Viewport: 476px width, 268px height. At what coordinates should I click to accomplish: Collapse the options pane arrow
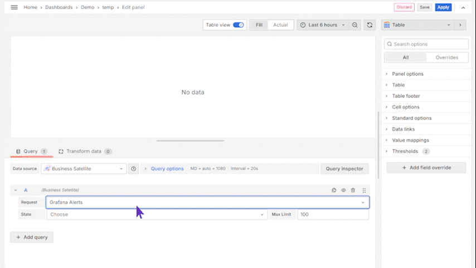(460, 25)
